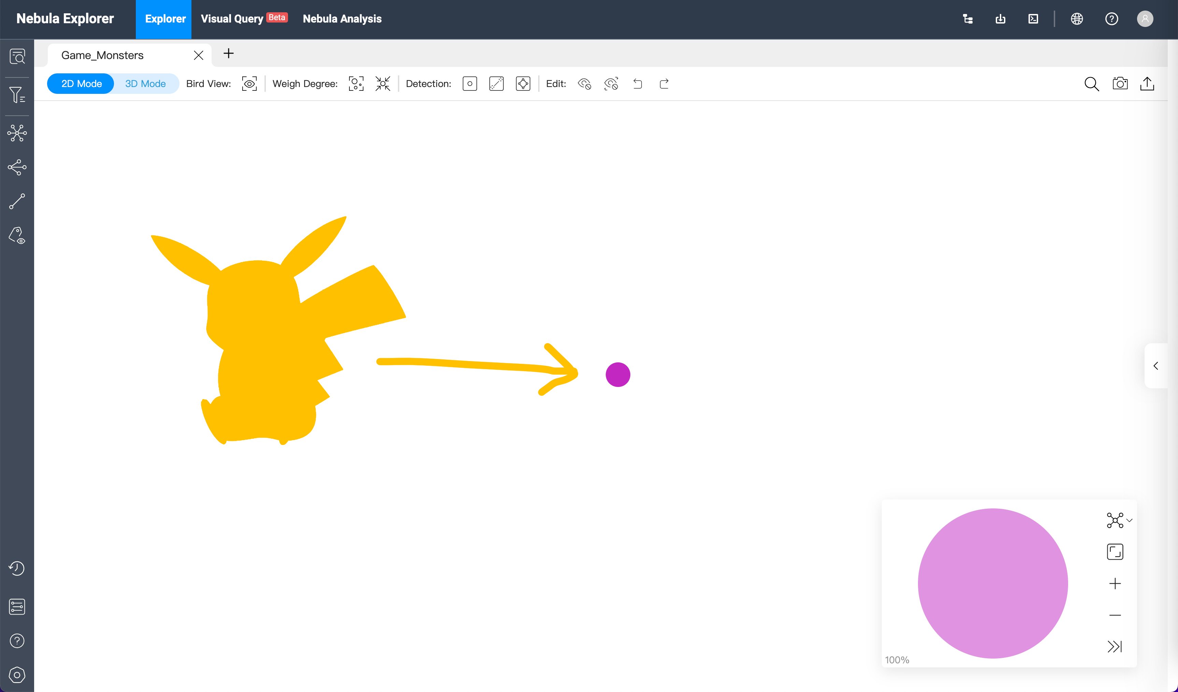The width and height of the screenshot is (1178, 692).
Task: Open the query search sidebar icon
Action: pos(17,57)
